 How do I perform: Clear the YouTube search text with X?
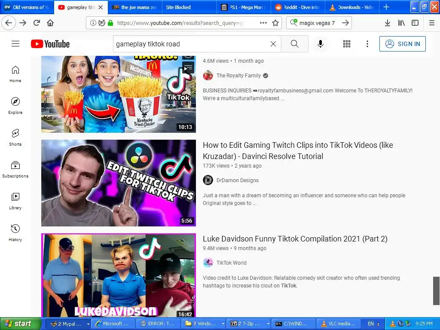pyautogui.click(x=273, y=44)
